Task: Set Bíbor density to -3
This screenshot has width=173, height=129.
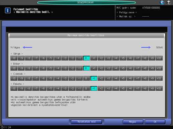Action: pyautogui.click(x=65, y=68)
